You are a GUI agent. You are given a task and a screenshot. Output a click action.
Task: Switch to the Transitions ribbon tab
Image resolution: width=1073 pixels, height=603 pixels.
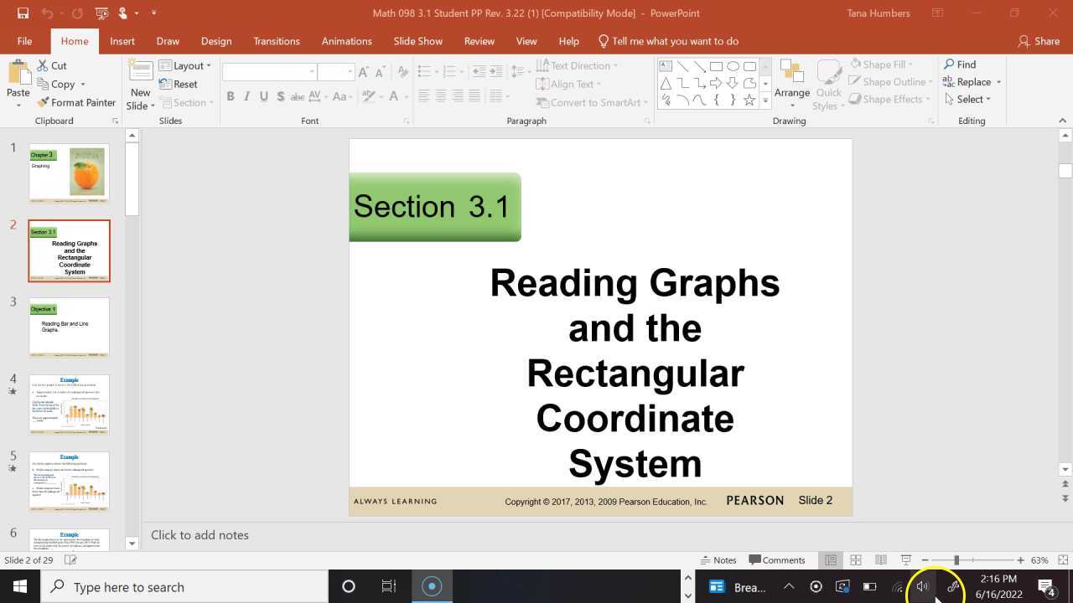[x=277, y=40]
